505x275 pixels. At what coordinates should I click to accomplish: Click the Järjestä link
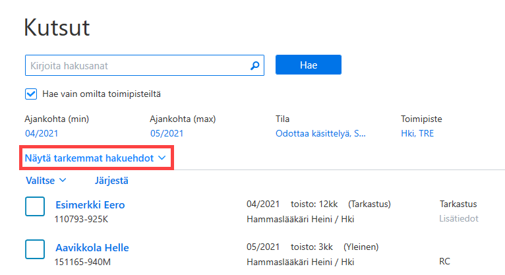pyautogui.click(x=111, y=181)
